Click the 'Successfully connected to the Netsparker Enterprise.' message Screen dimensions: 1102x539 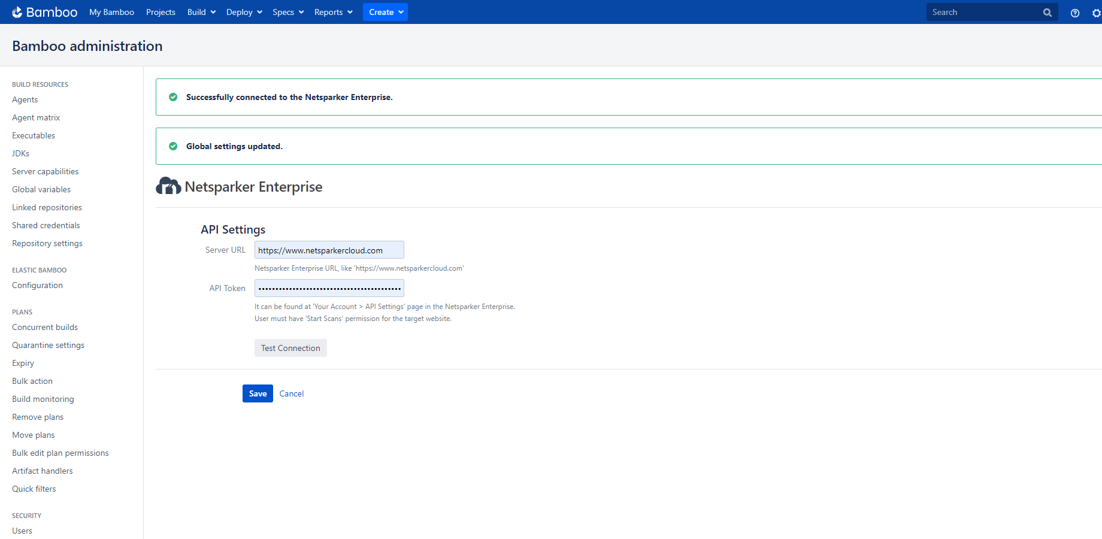(289, 97)
